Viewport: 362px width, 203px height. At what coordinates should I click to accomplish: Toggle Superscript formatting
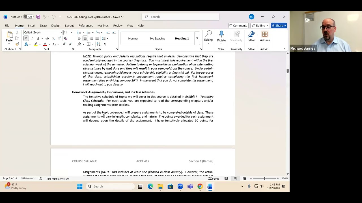(59, 38)
